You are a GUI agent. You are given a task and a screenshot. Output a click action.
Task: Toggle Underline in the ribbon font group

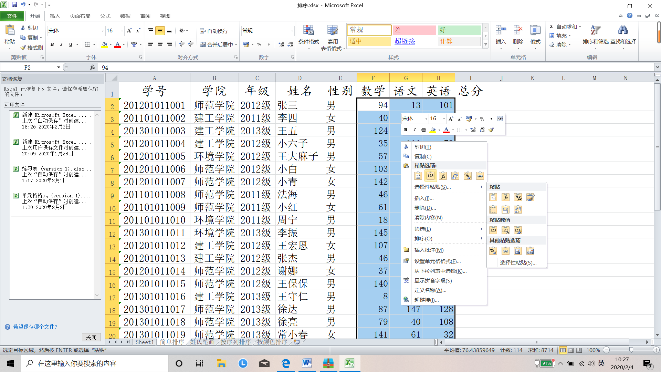71,44
